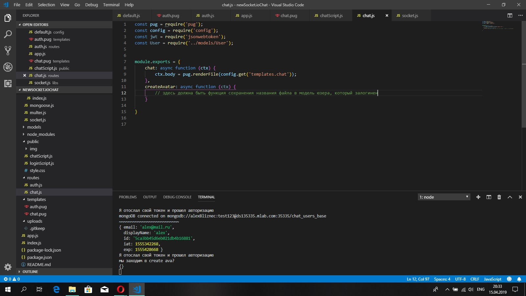Open Microsoft Store from taskbar
526x296 pixels.
click(88, 289)
